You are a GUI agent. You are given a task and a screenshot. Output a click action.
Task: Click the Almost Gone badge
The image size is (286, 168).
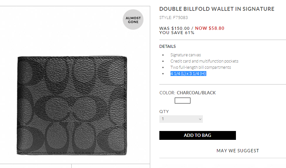point(133,20)
